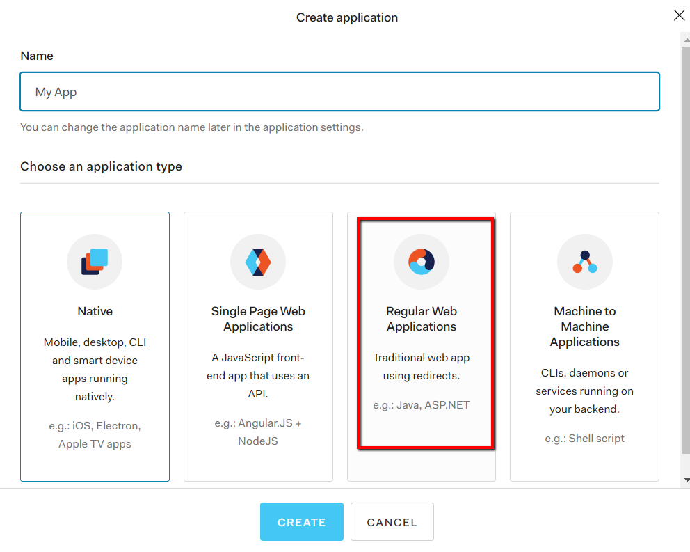This screenshot has width=690, height=552.
Task: Click the Single Page Web Applications diamond icon
Action: coord(258,262)
